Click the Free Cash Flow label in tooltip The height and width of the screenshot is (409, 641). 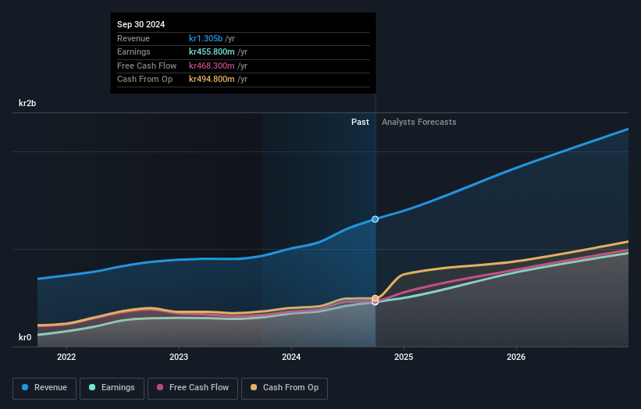click(147, 66)
